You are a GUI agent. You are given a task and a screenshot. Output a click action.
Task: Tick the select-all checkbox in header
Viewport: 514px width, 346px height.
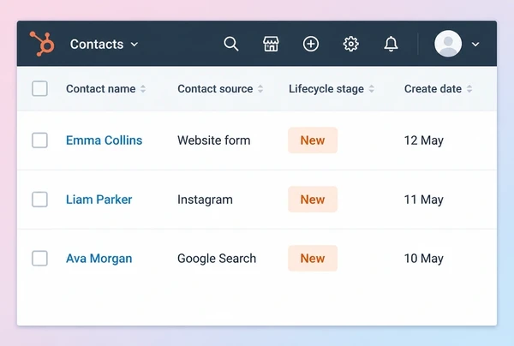(39, 88)
